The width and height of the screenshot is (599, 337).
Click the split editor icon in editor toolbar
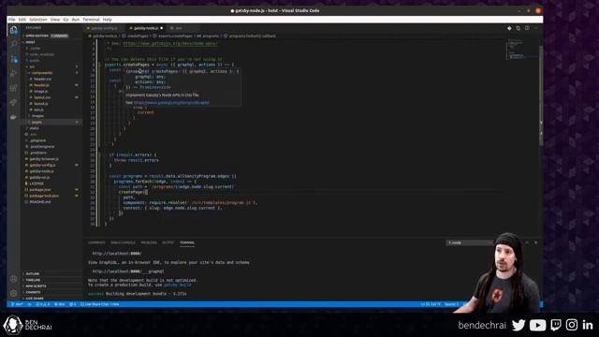click(x=527, y=28)
